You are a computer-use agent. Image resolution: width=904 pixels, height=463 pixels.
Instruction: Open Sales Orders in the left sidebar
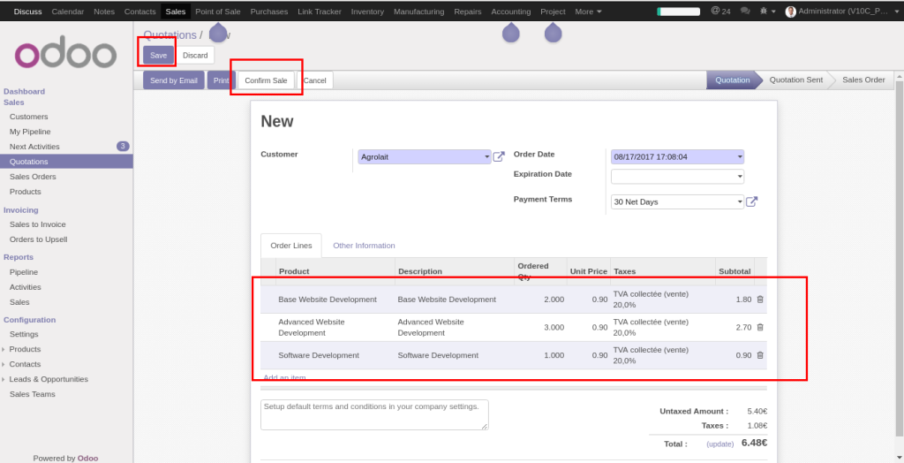tap(33, 177)
